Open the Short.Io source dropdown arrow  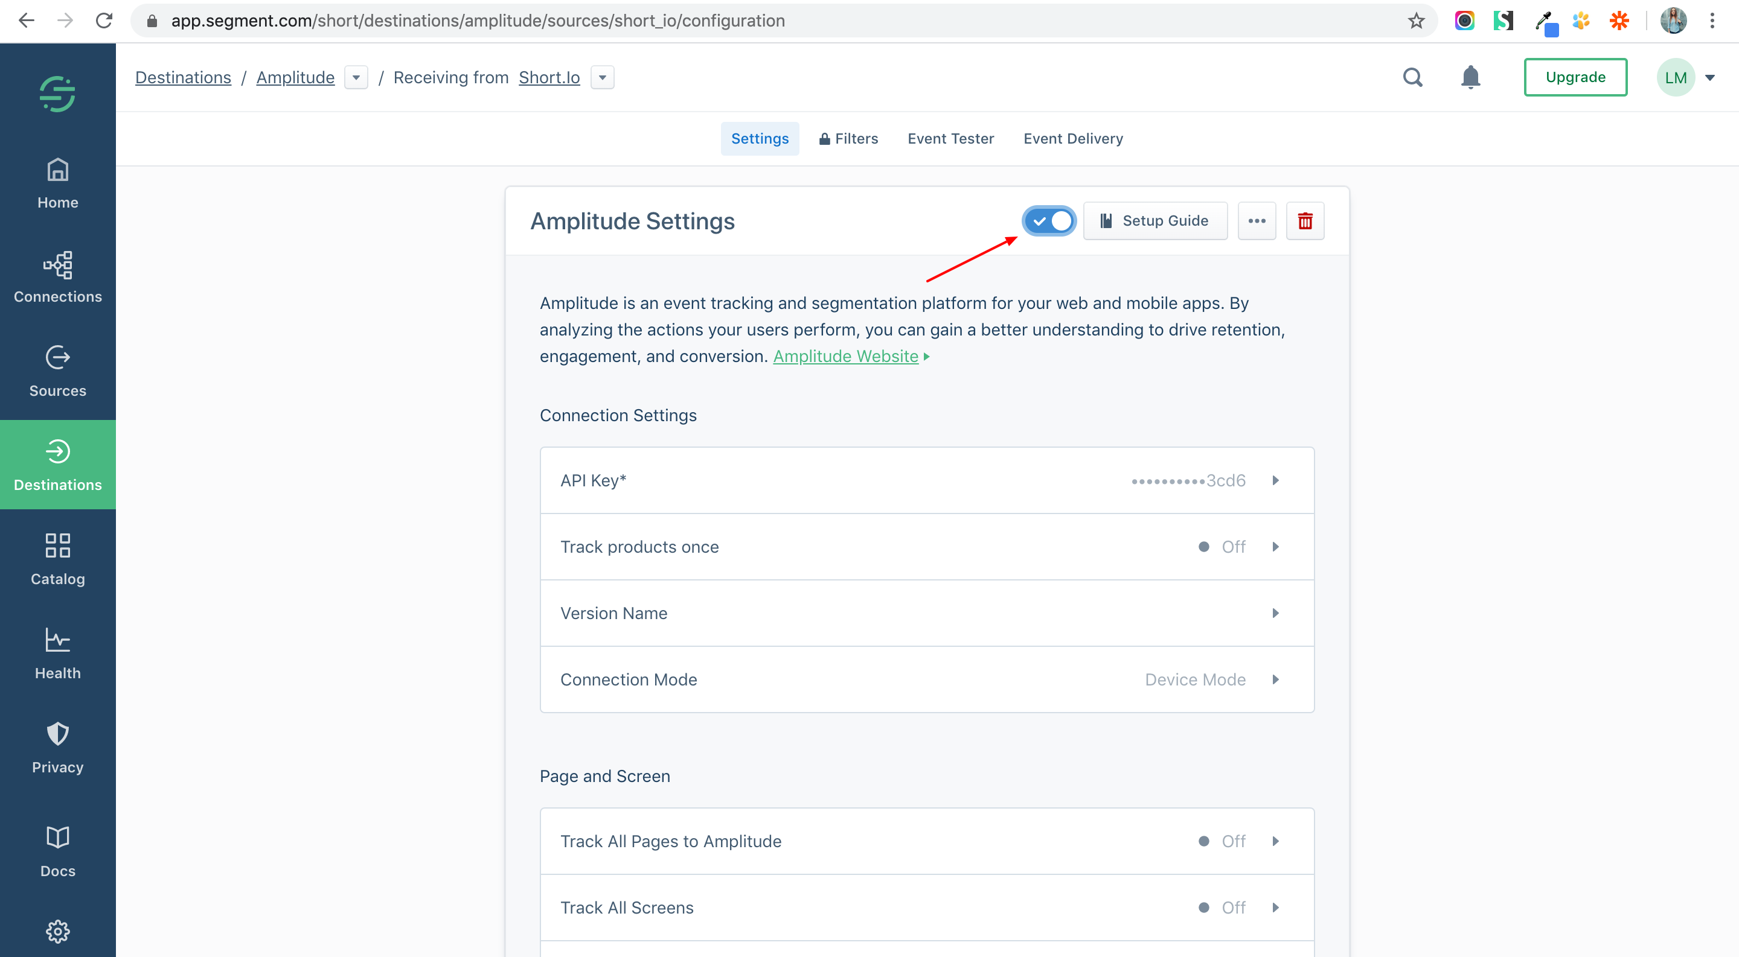coord(602,78)
